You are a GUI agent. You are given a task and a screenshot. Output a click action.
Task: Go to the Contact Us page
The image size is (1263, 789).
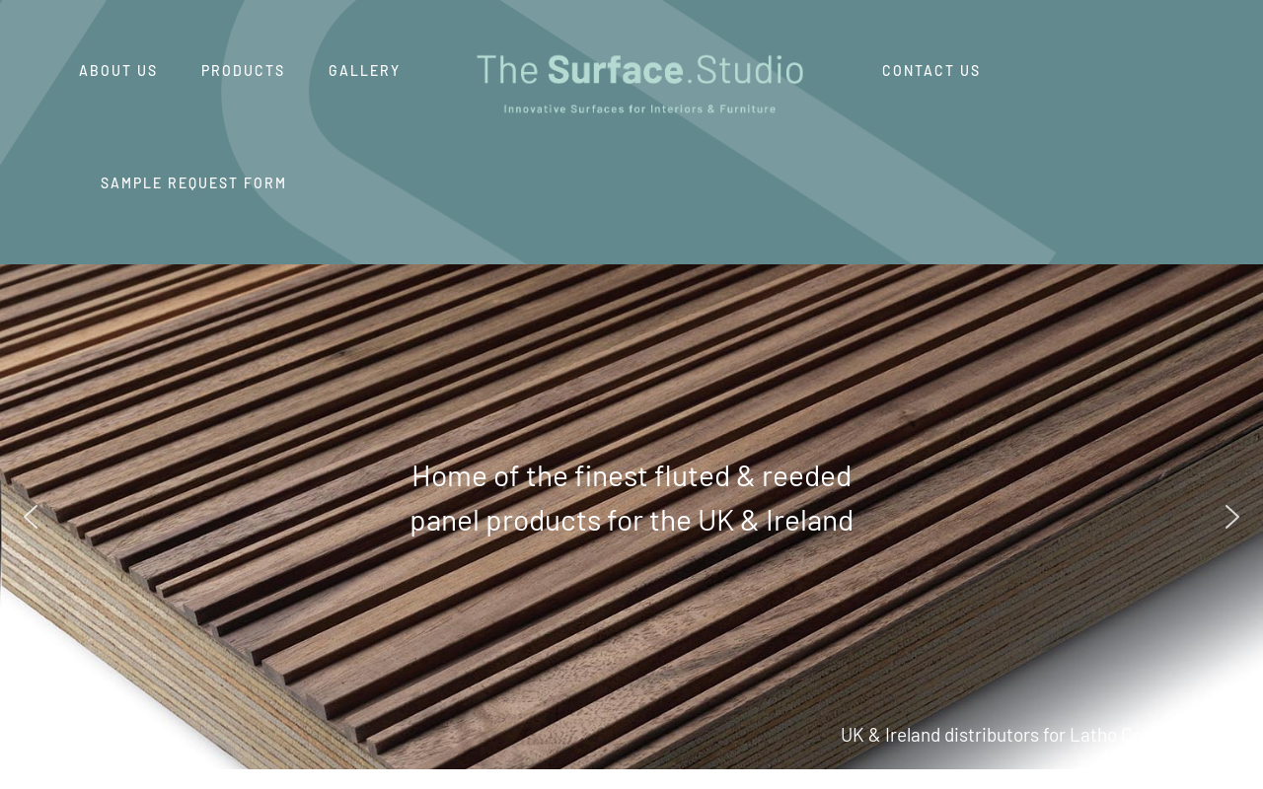(x=930, y=71)
